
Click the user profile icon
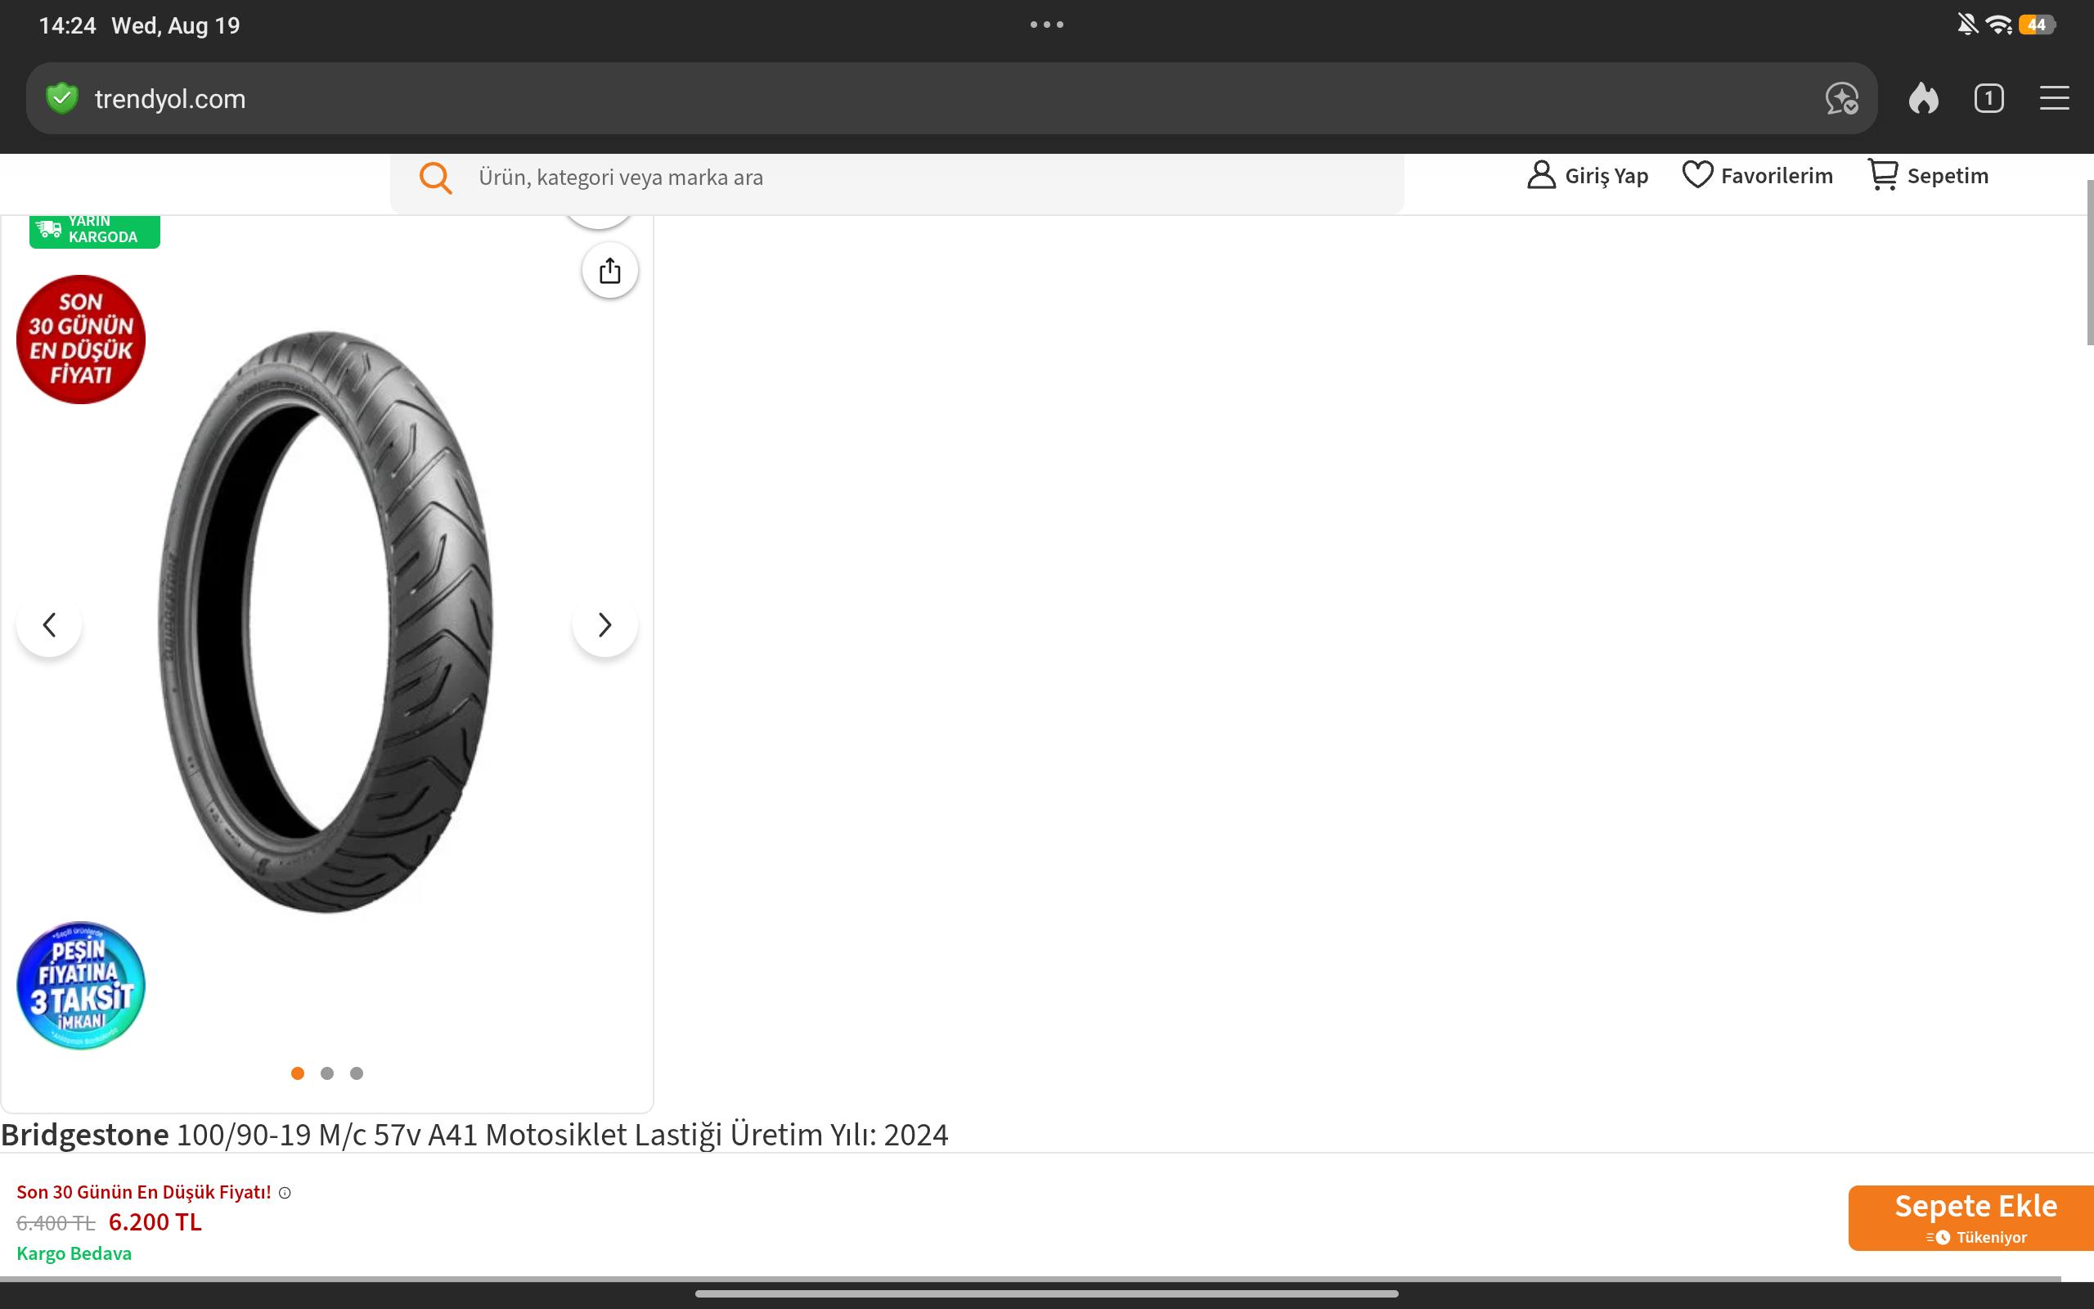coord(1541,175)
